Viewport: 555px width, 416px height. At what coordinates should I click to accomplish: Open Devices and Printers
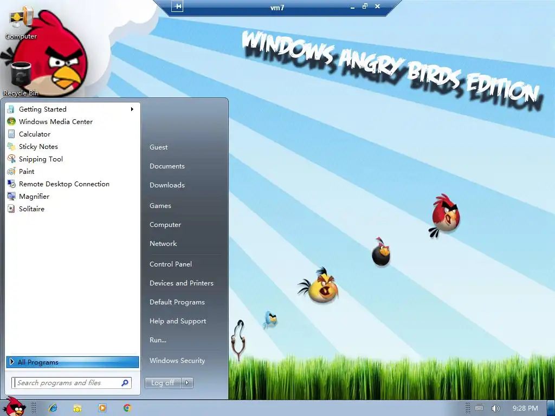pyautogui.click(x=182, y=283)
